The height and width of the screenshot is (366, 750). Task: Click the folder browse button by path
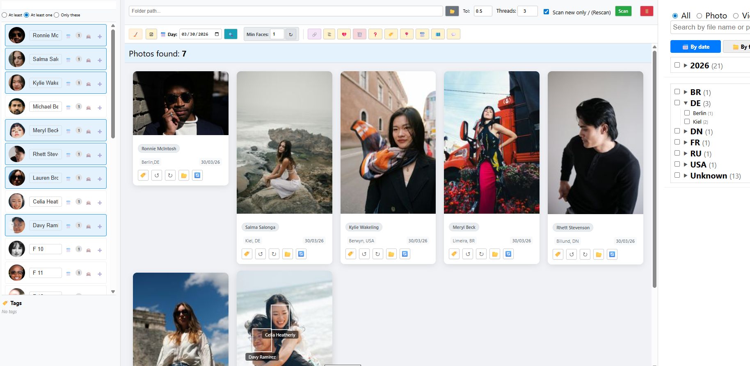(452, 11)
